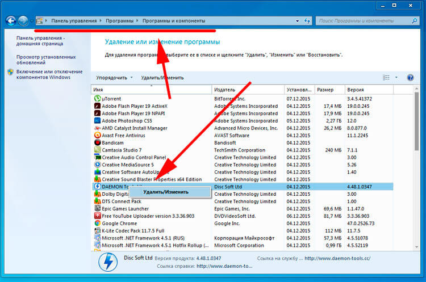Click the Программы breadcrumb

coord(119,20)
